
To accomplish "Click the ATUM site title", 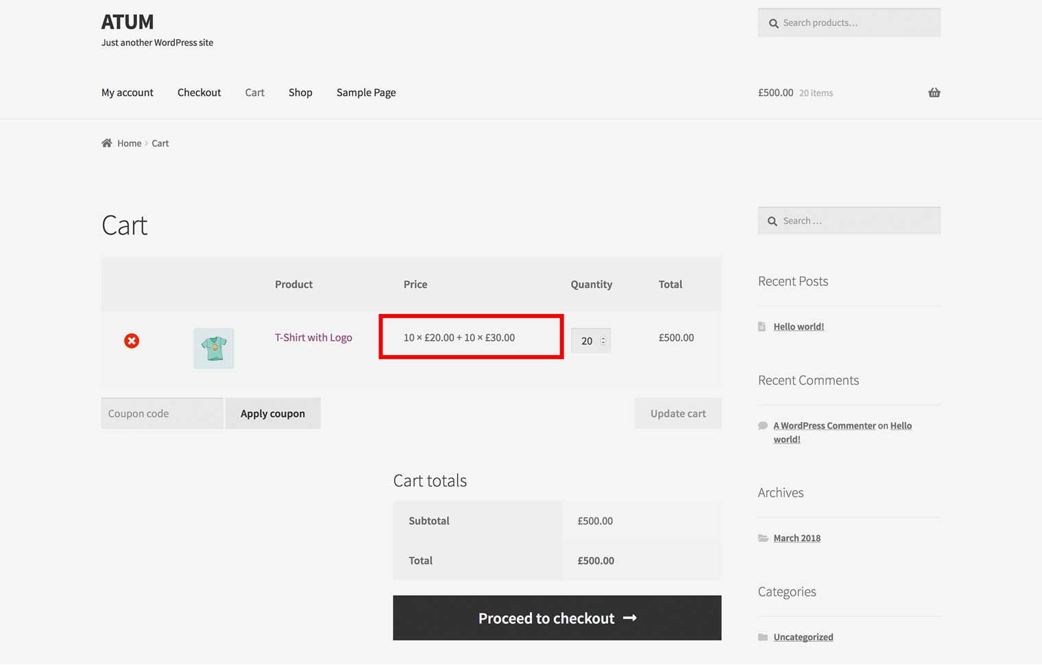I will pos(128,22).
